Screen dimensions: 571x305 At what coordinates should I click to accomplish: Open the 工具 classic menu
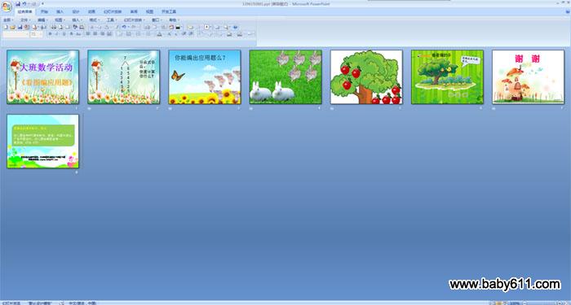coord(112,20)
